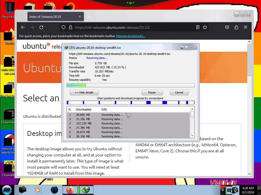This screenshot has width=261, height=195.
Task: Close the Index of /releases/20.10 tab
Action: (x=80, y=17)
